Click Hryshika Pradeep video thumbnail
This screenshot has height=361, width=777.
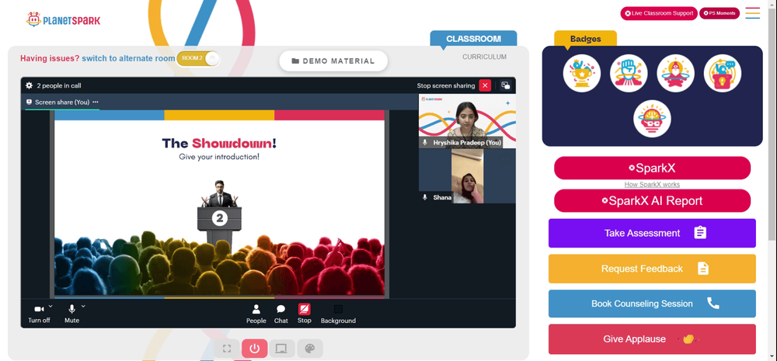467,121
